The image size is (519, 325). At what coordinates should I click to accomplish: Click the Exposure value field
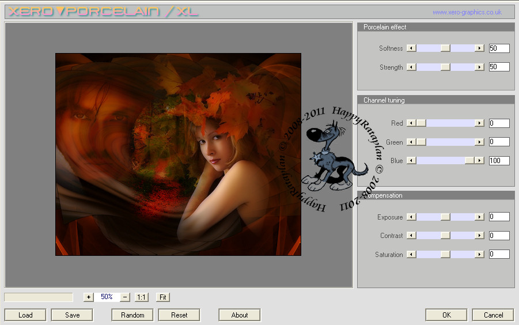[499, 217]
